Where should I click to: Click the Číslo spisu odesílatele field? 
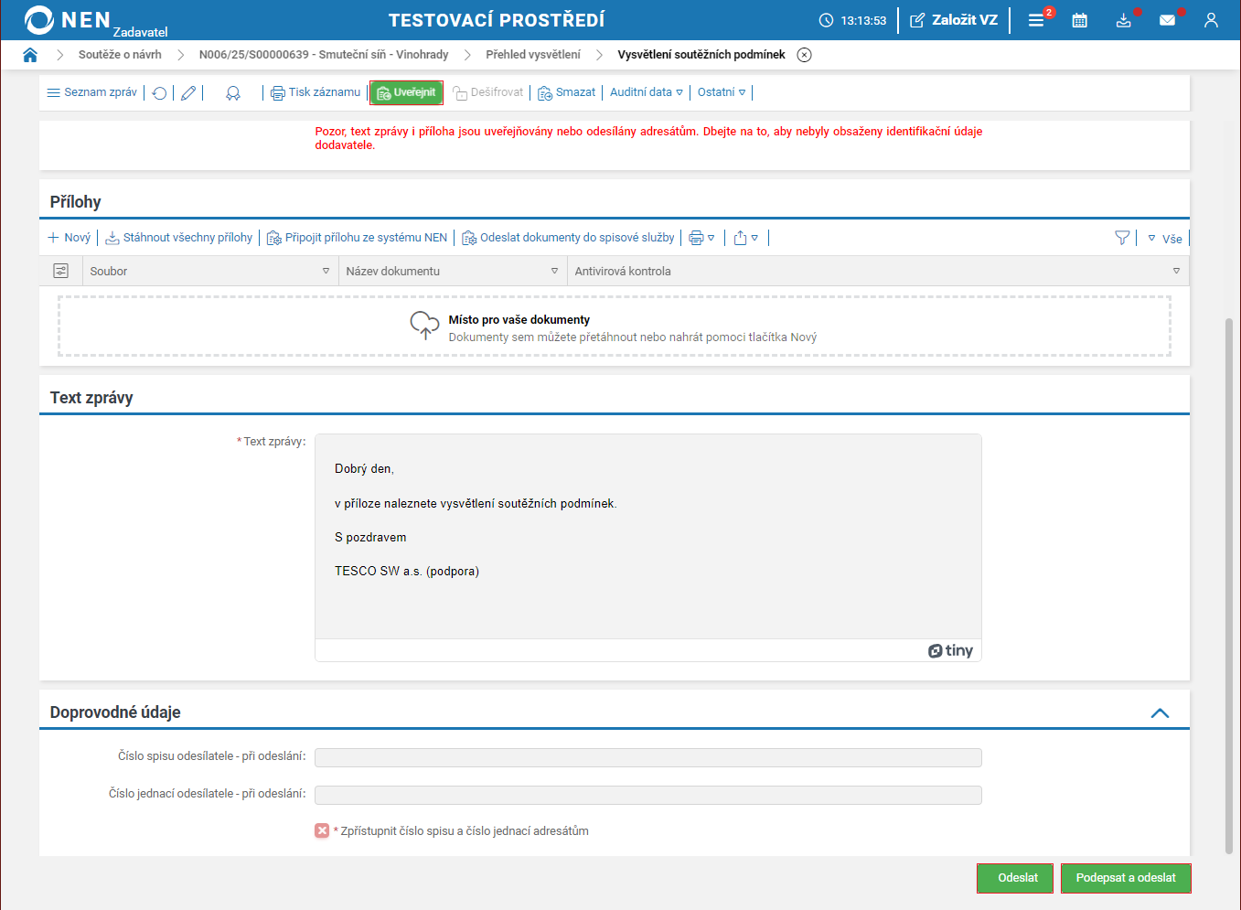647,757
